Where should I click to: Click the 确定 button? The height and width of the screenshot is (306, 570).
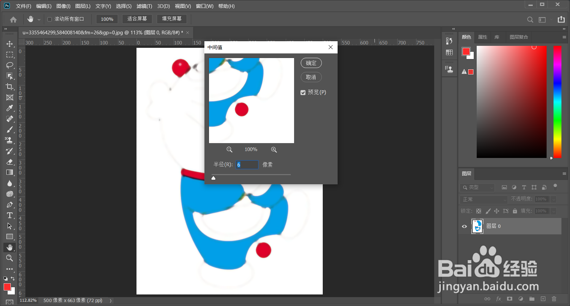(311, 63)
